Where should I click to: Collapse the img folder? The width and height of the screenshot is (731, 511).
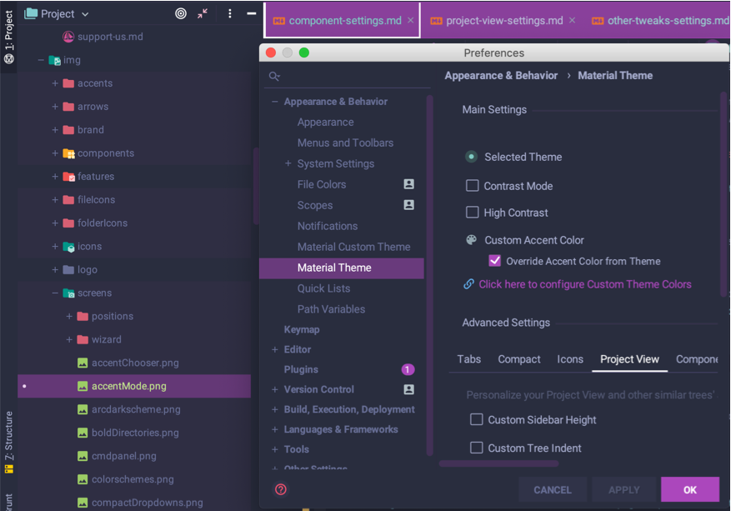click(41, 60)
